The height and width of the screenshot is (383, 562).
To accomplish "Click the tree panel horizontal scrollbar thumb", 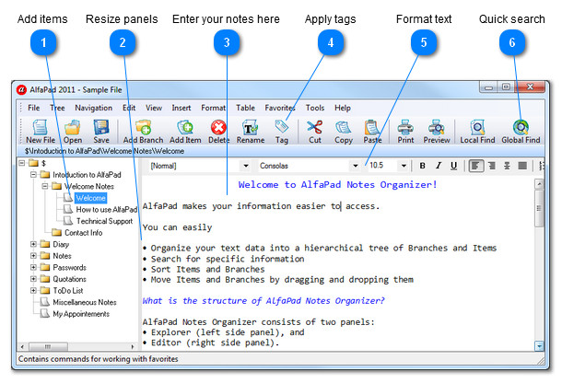I will (x=48, y=346).
